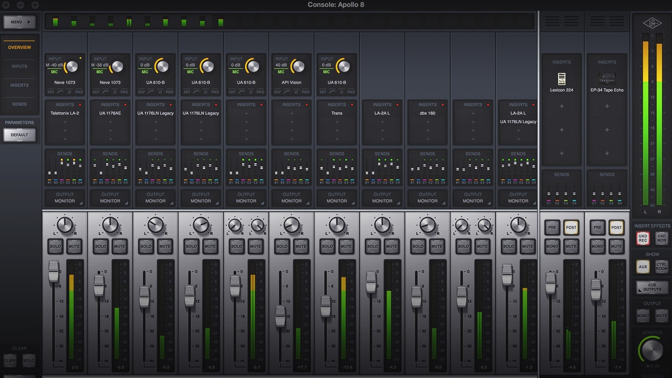Clear all SOLO states

pos(29,361)
